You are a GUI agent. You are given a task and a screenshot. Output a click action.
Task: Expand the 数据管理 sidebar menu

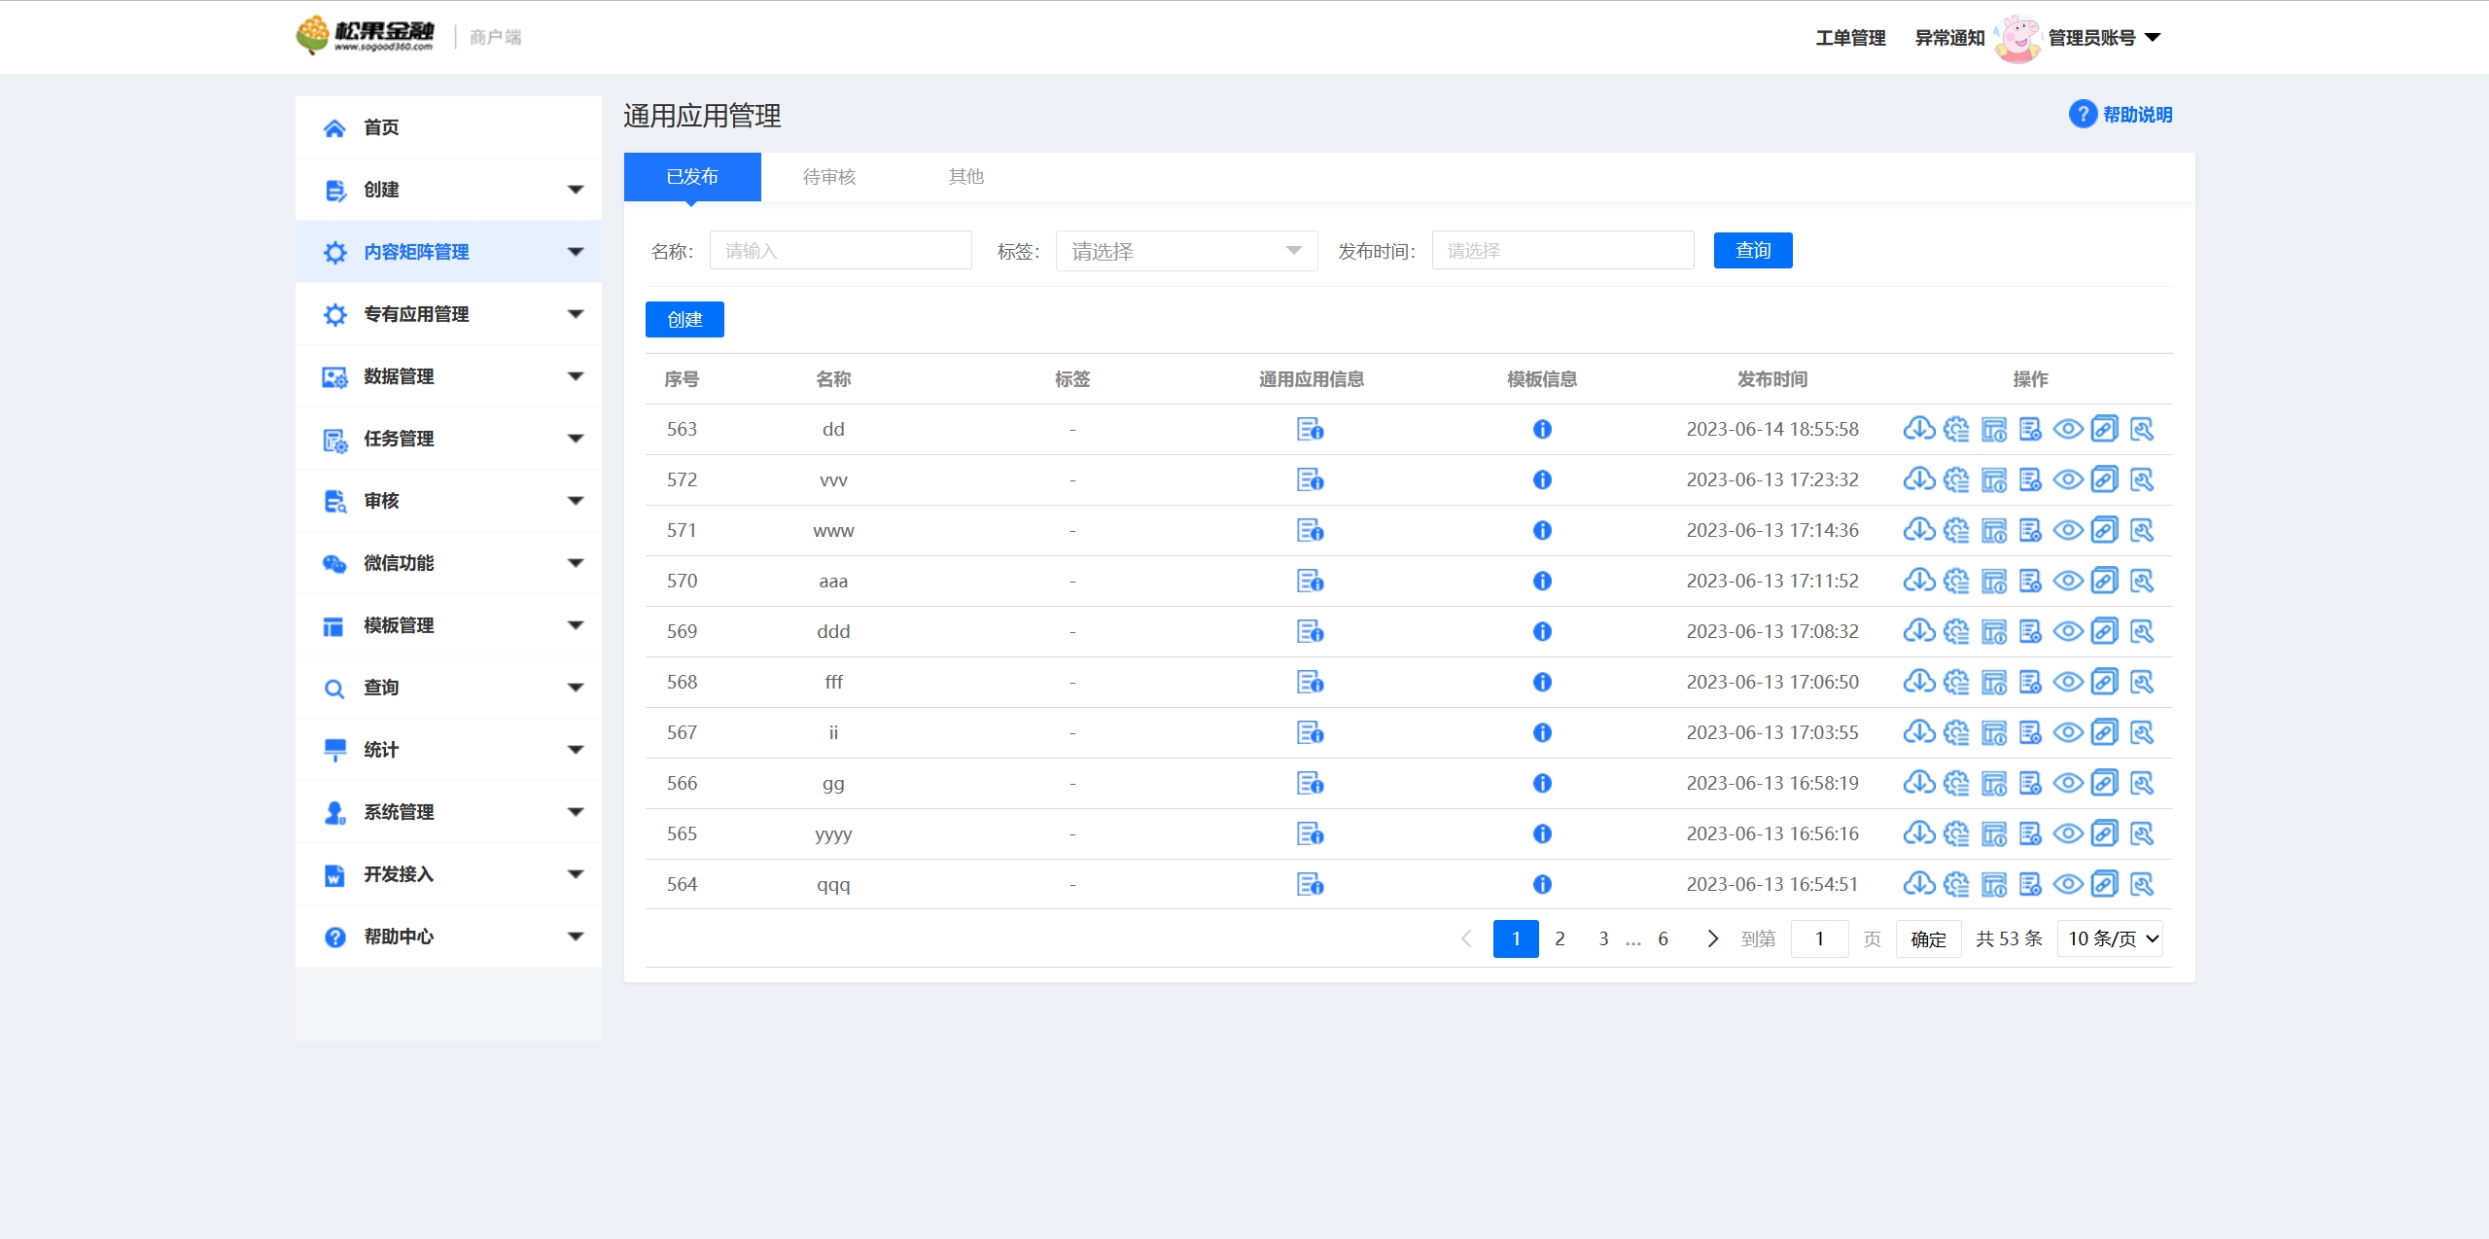pos(448,376)
